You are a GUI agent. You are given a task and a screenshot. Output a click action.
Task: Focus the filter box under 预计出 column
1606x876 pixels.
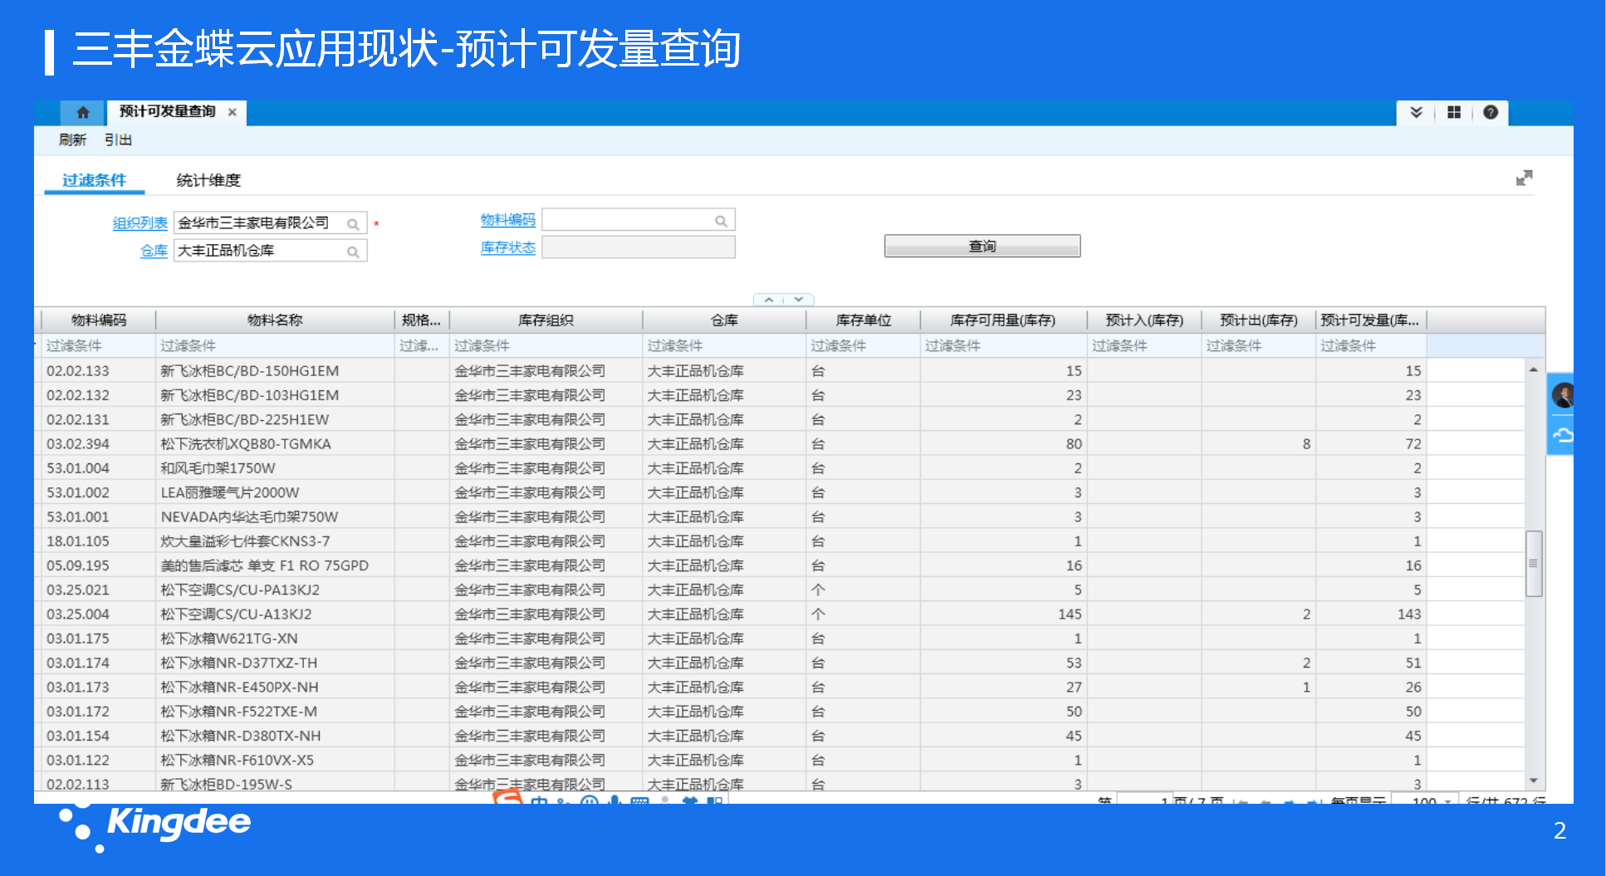[1259, 345]
